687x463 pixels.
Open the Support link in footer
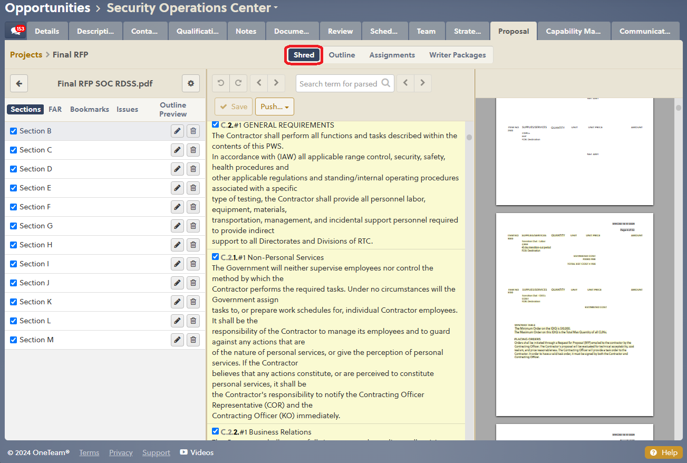[x=156, y=452]
